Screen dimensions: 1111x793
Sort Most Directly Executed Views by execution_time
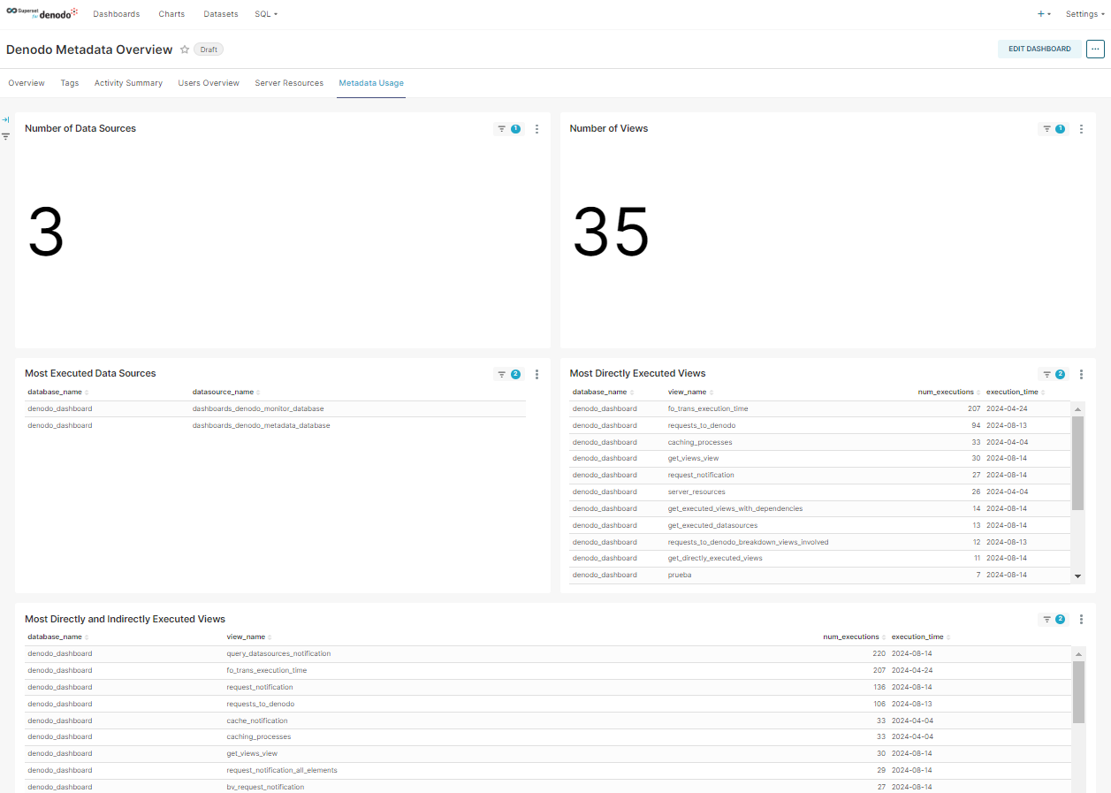pos(1016,392)
